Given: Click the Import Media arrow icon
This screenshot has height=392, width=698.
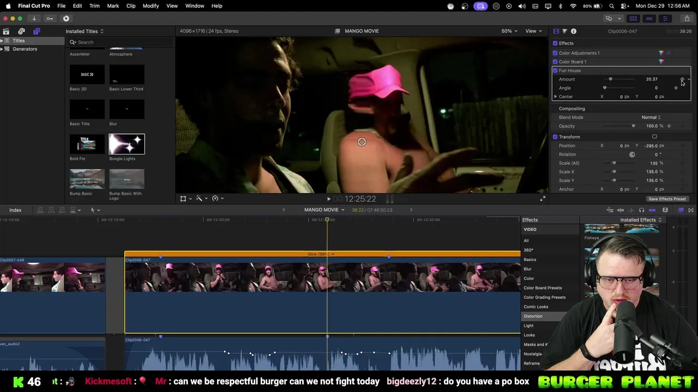Looking at the screenshot, I should pyautogui.click(x=34, y=19).
